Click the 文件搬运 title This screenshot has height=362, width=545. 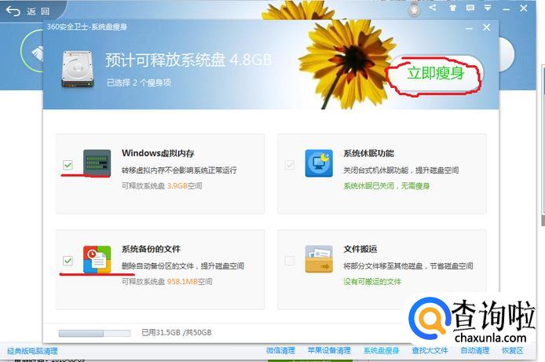[360, 249]
